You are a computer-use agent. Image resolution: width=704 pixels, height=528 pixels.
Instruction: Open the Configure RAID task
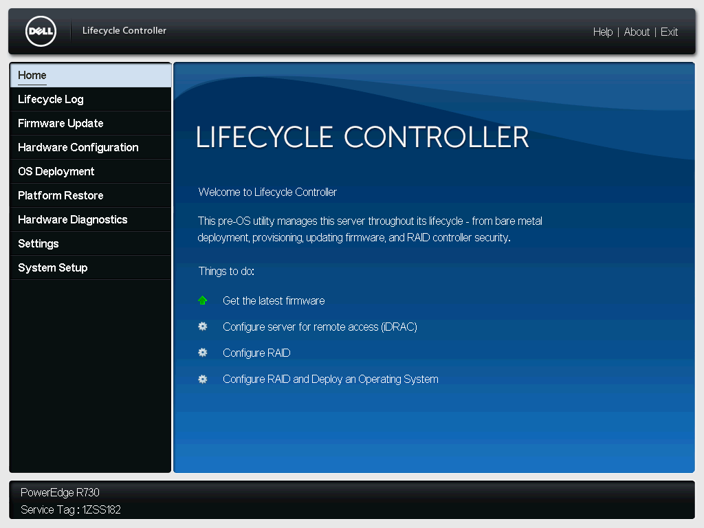click(x=256, y=353)
